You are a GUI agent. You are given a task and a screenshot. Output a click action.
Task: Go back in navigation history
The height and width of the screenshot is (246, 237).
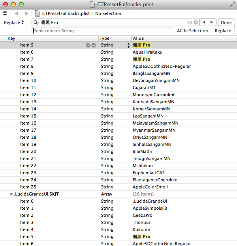point(17,13)
